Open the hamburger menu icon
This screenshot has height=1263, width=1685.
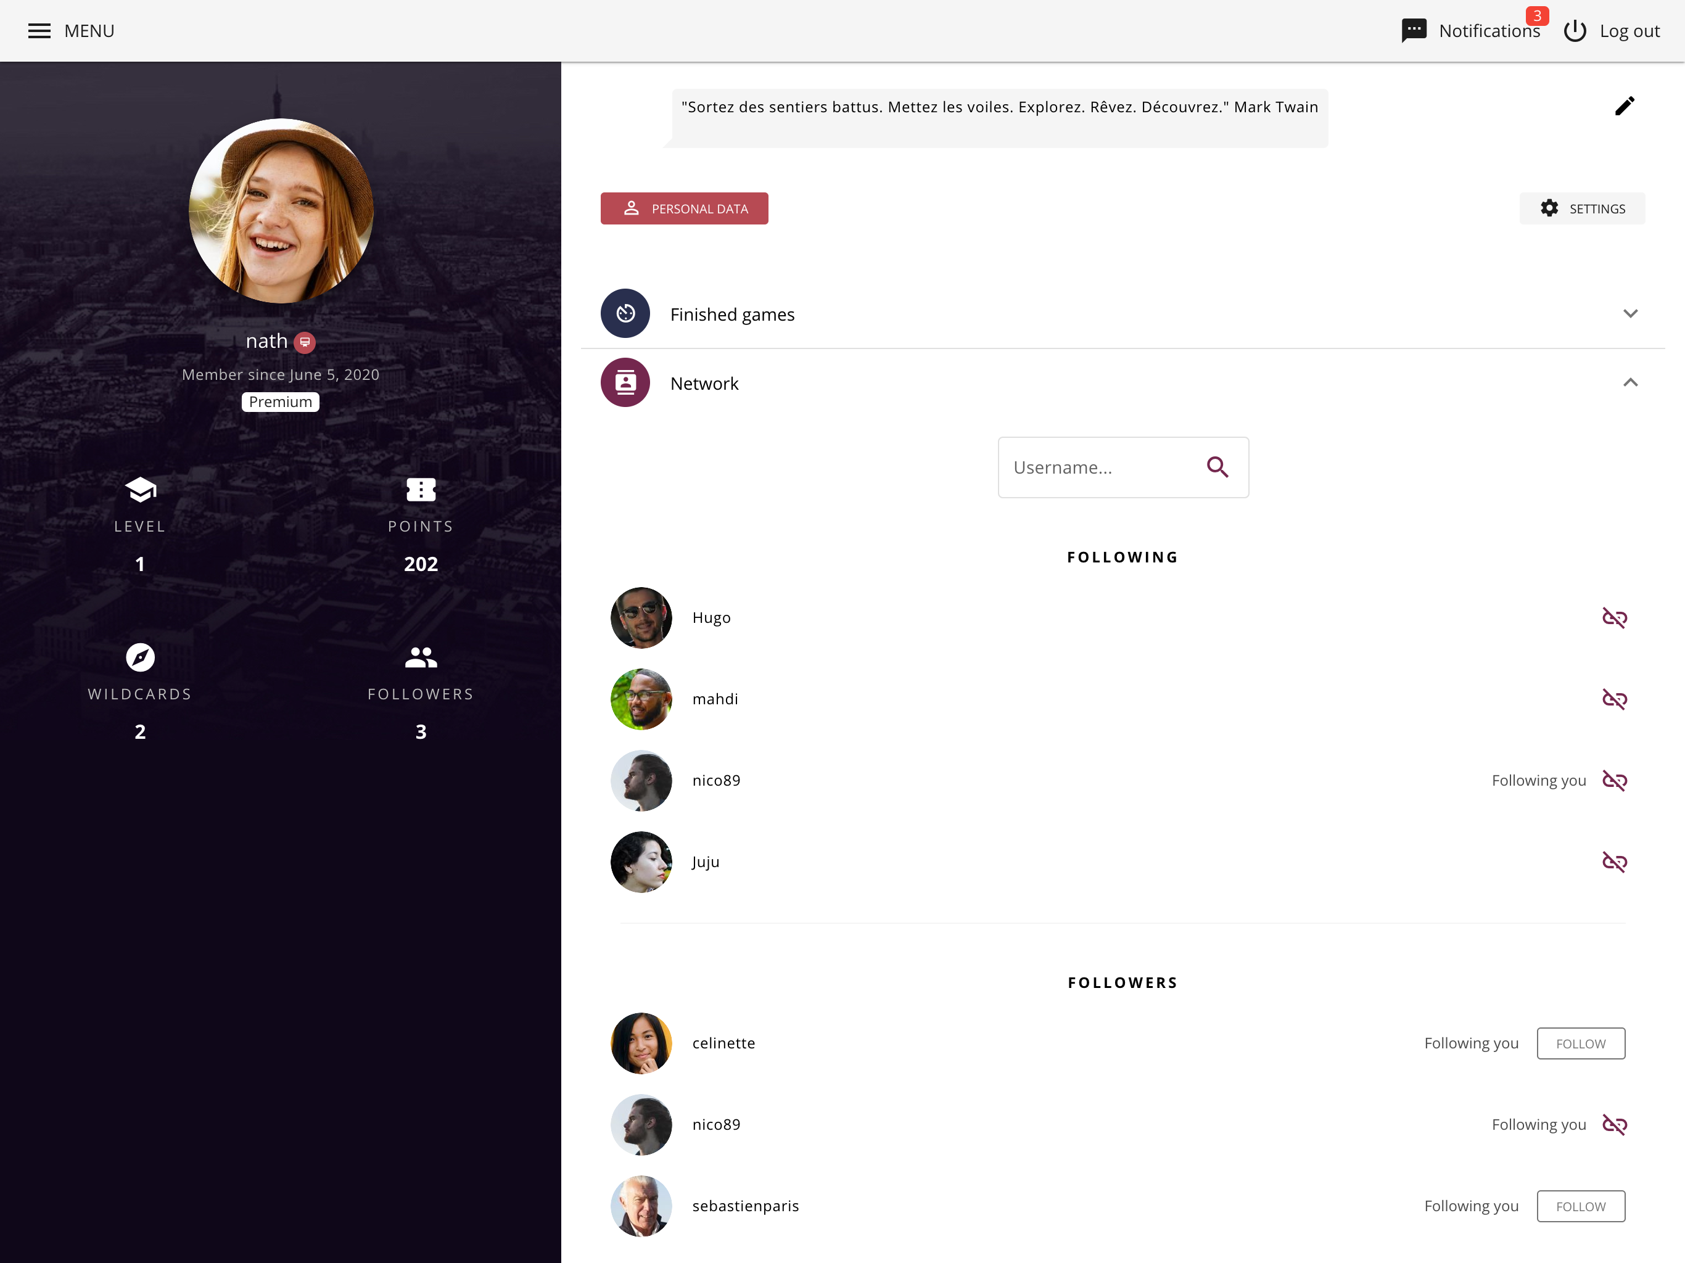(x=39, y=30)
